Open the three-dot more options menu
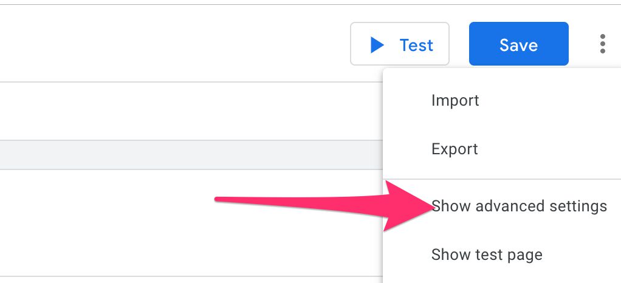The image size is (621, 283). 602,44
